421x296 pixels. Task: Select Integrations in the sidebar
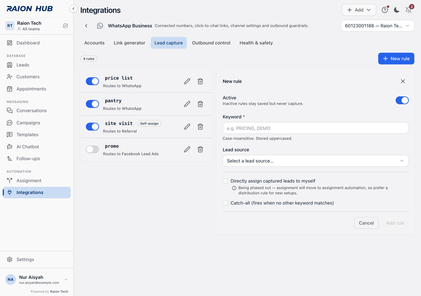(x=37, y=193)
